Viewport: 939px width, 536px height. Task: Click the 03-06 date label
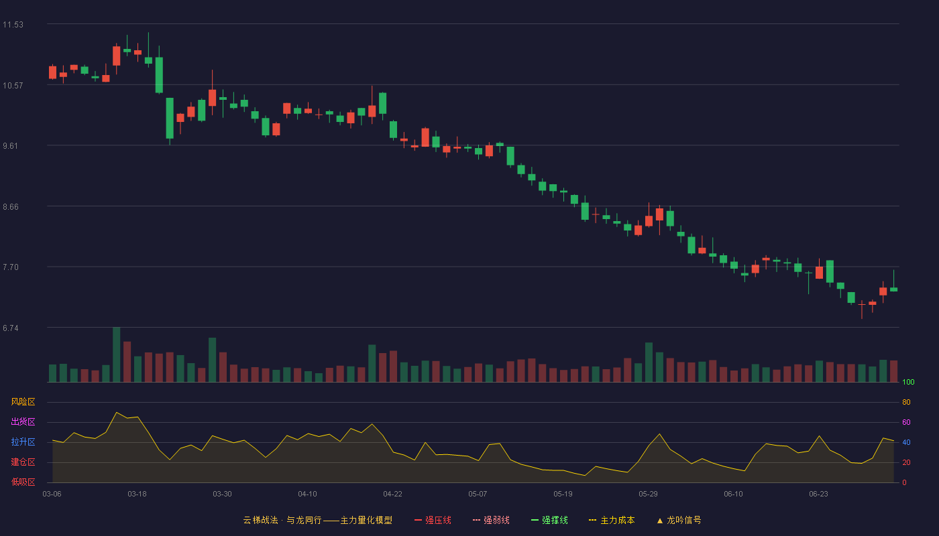click(x=52, y=494)
